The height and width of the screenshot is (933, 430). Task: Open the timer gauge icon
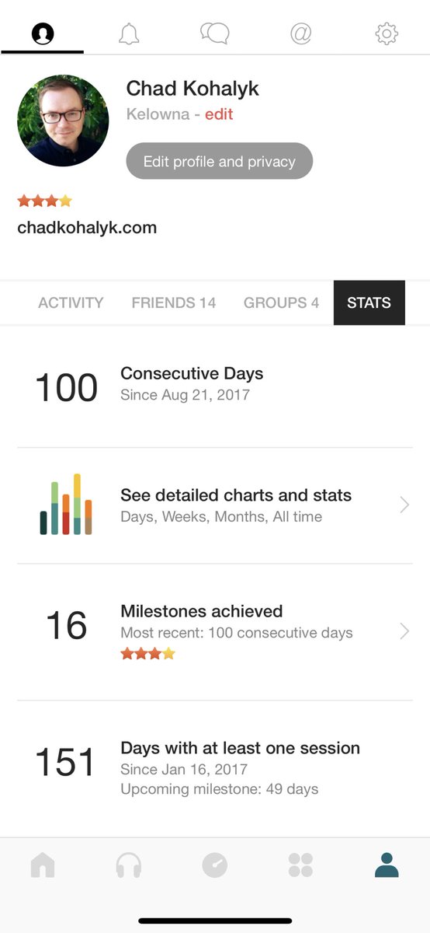tap(215, 865)
